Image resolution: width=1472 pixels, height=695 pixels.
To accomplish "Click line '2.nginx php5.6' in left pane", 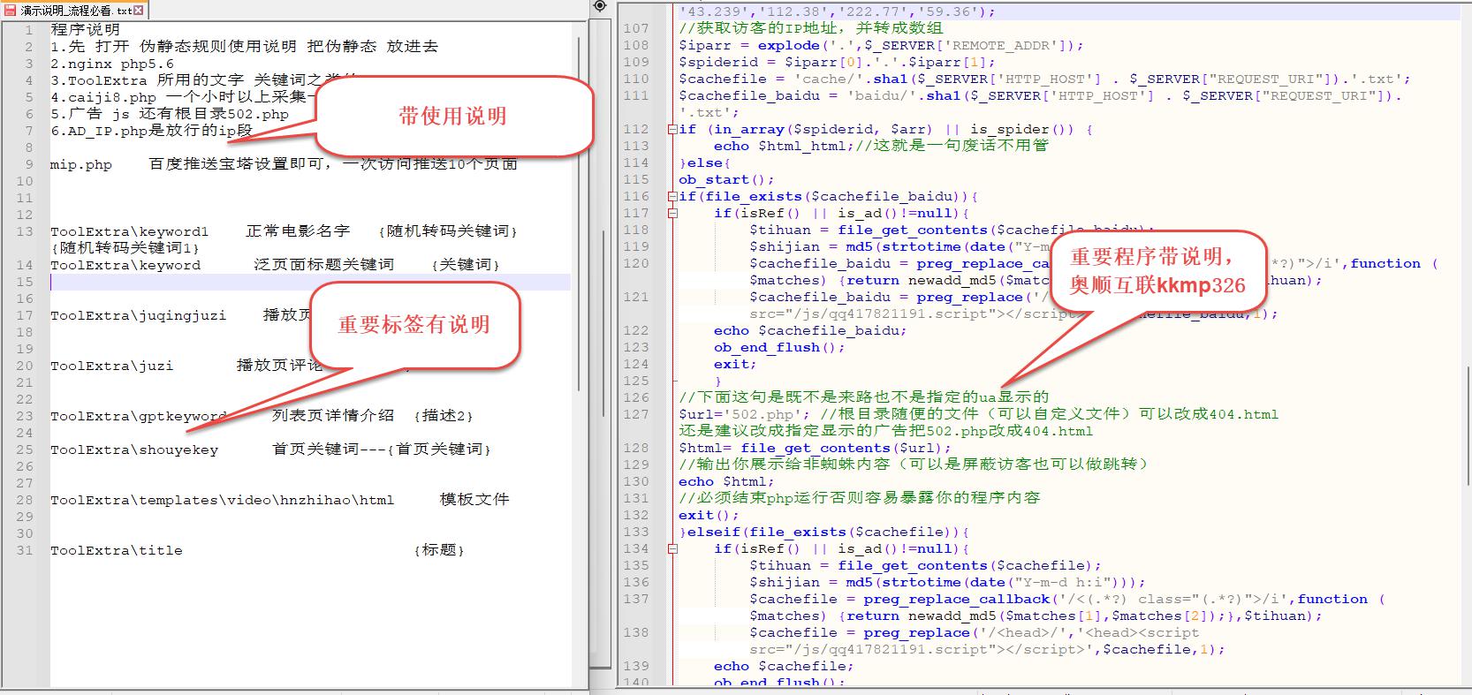I will tap(112, 64).
